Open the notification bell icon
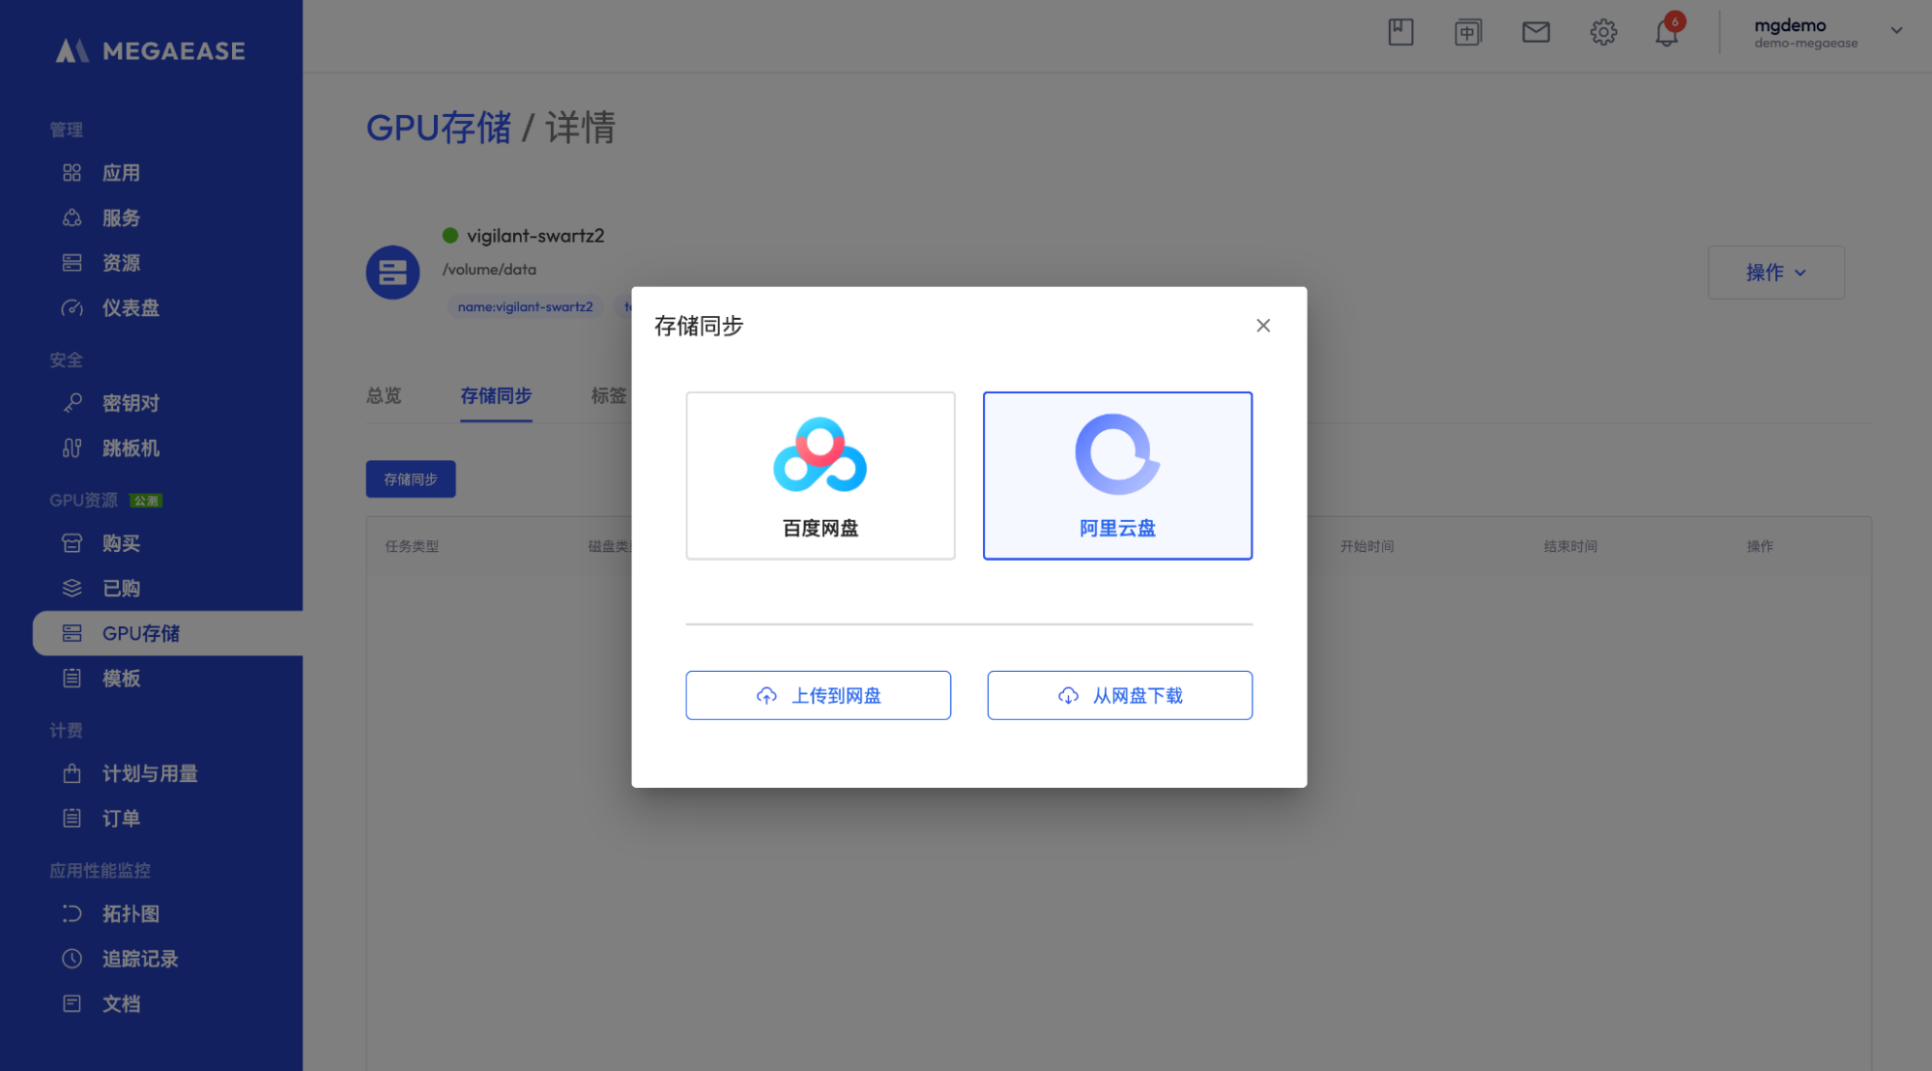1932x1071 pixels. (1667, 33)
